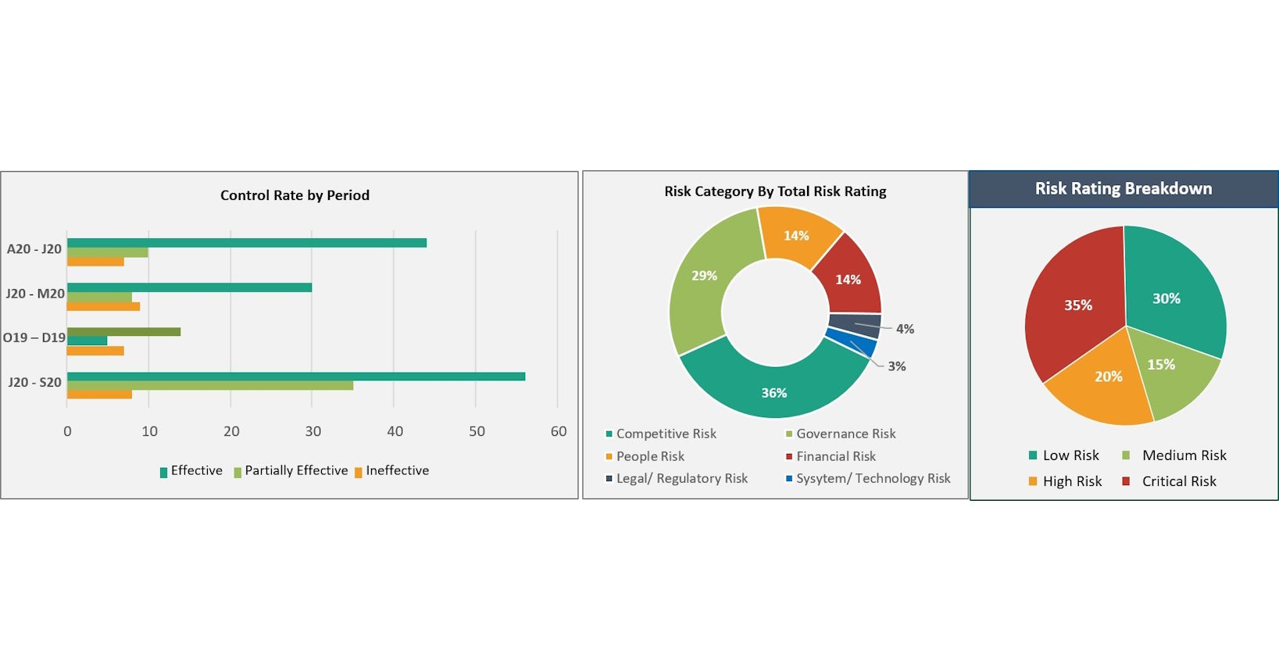
Task: Select the Partially Effective legend entry
Action: tap(291, 471)
